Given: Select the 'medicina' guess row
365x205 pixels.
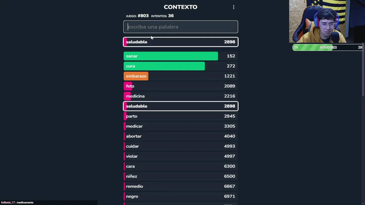Looking at the screenshot, I should pos(181,96).
